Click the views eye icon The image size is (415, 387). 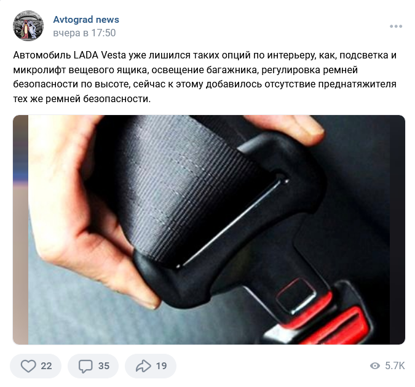pyautogui.click(x=375, y=366)
